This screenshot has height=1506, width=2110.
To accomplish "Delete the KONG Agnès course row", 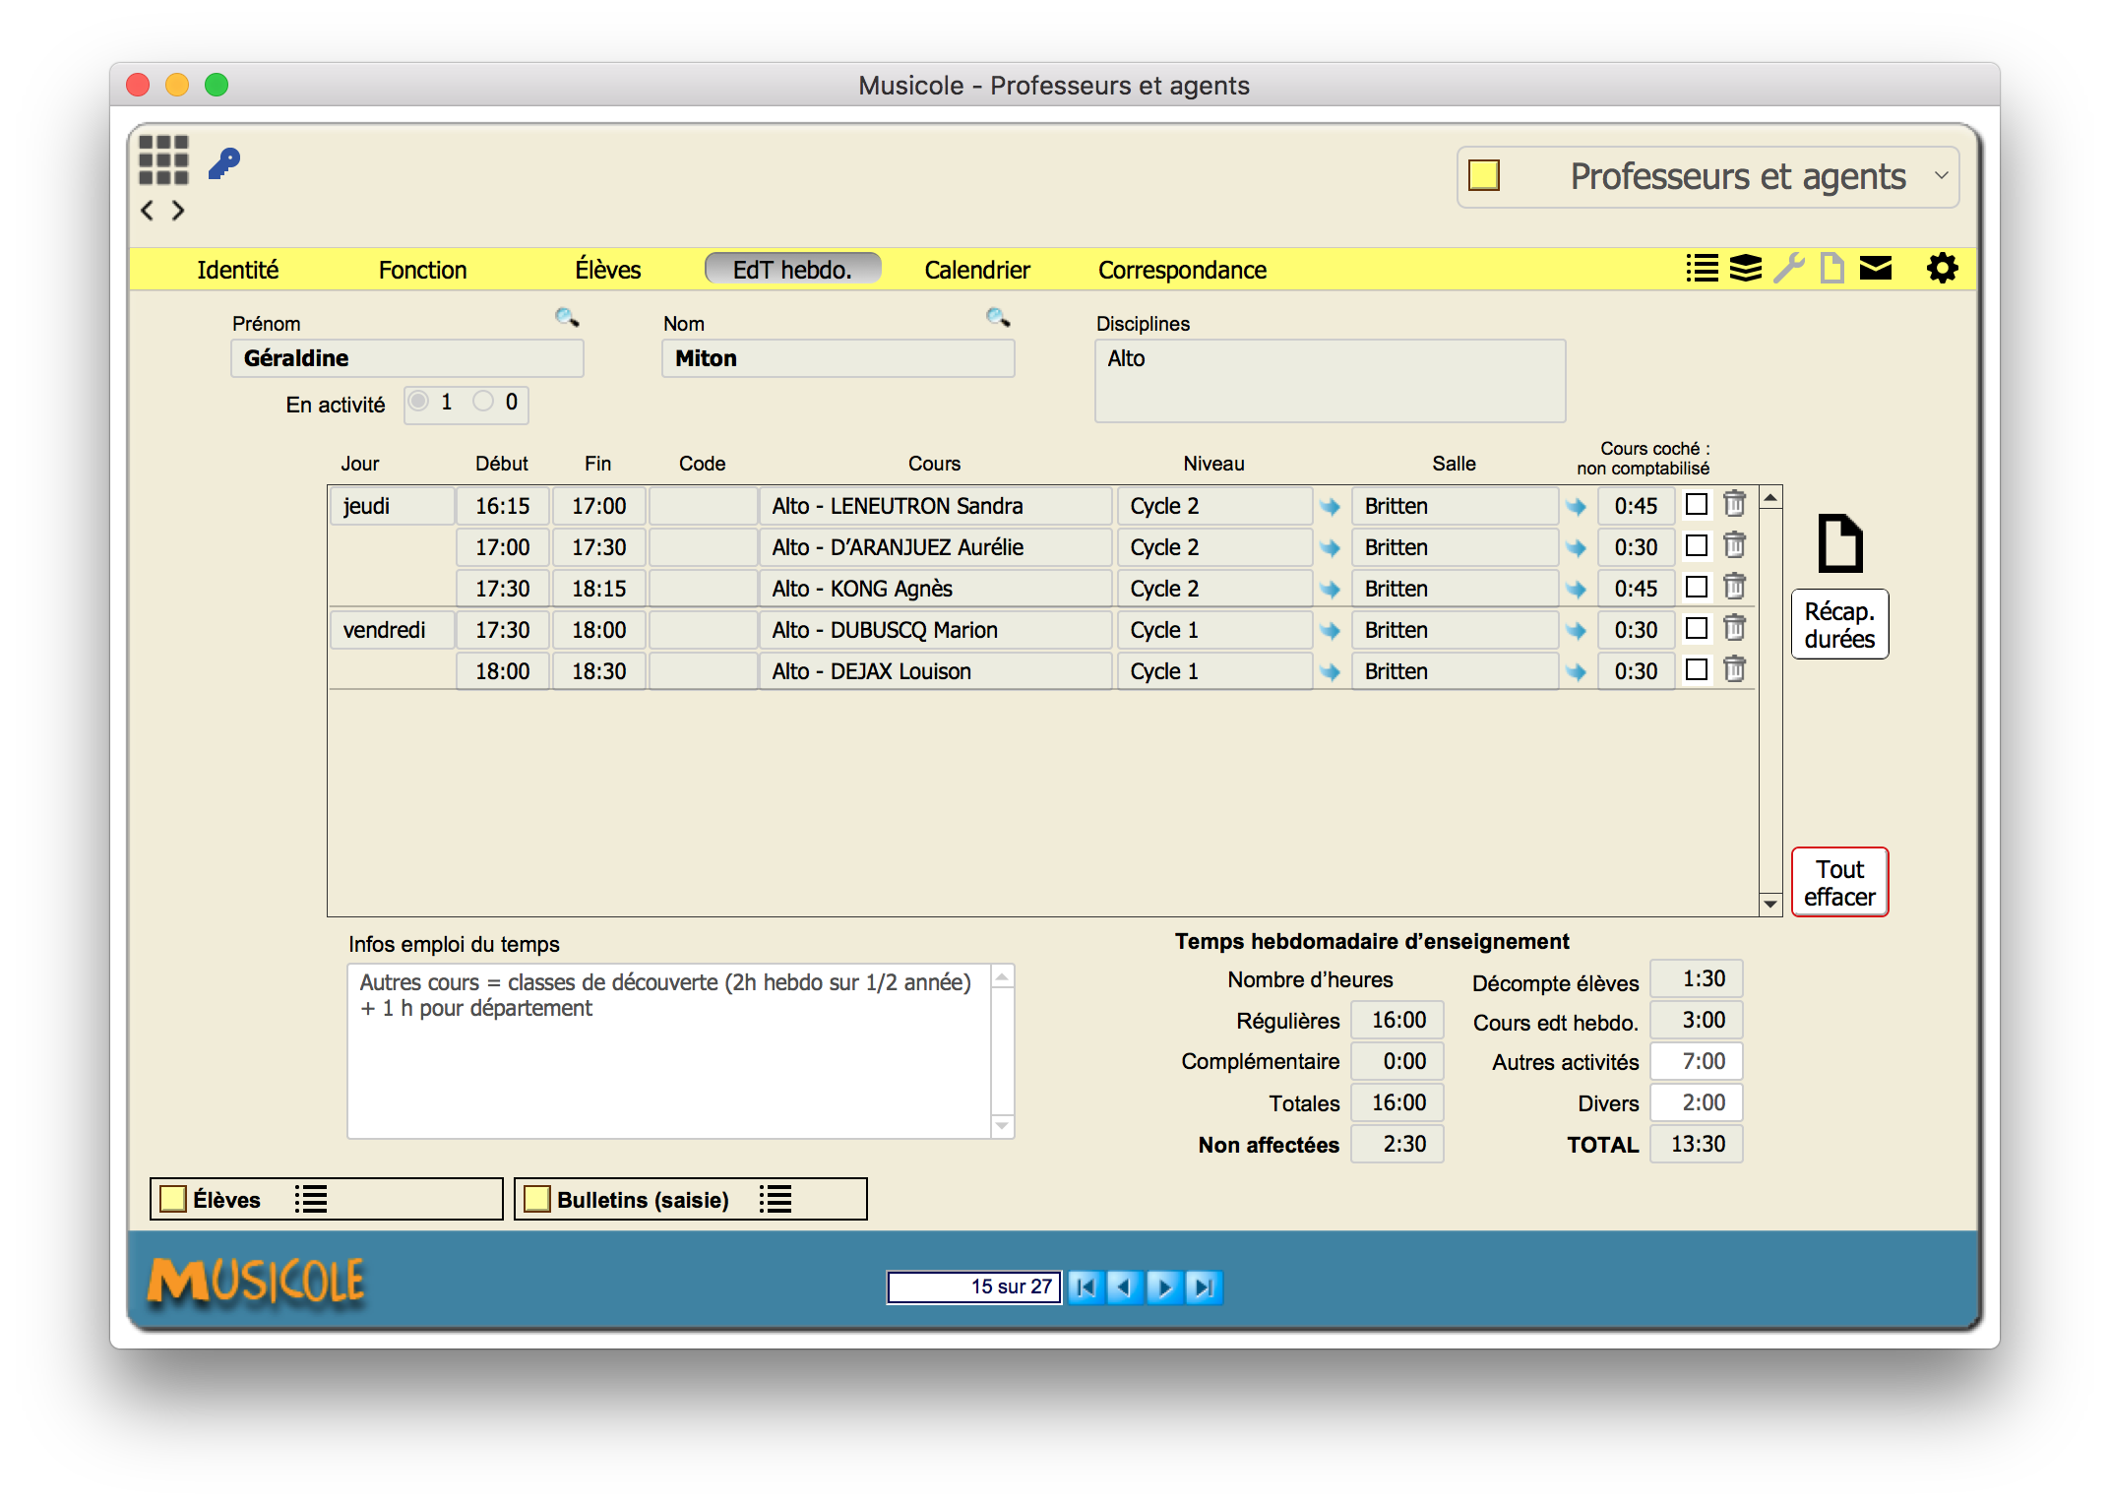I will [x=1735, y=588].
